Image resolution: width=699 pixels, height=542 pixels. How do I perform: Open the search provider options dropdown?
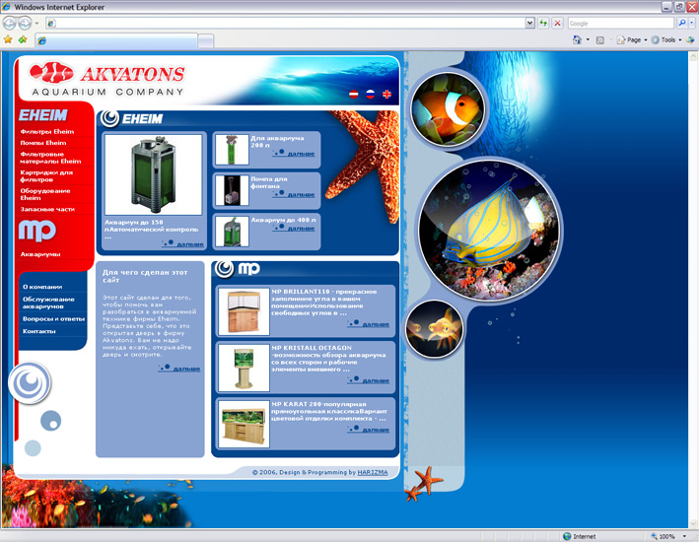tap(692, 23)
